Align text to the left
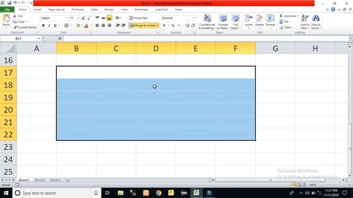Screen dimensions: 353x198 (97, 26)
